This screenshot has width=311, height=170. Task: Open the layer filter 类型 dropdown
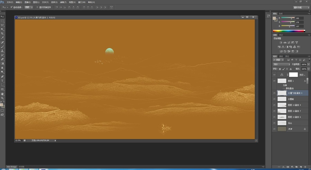tap(279, 60)
